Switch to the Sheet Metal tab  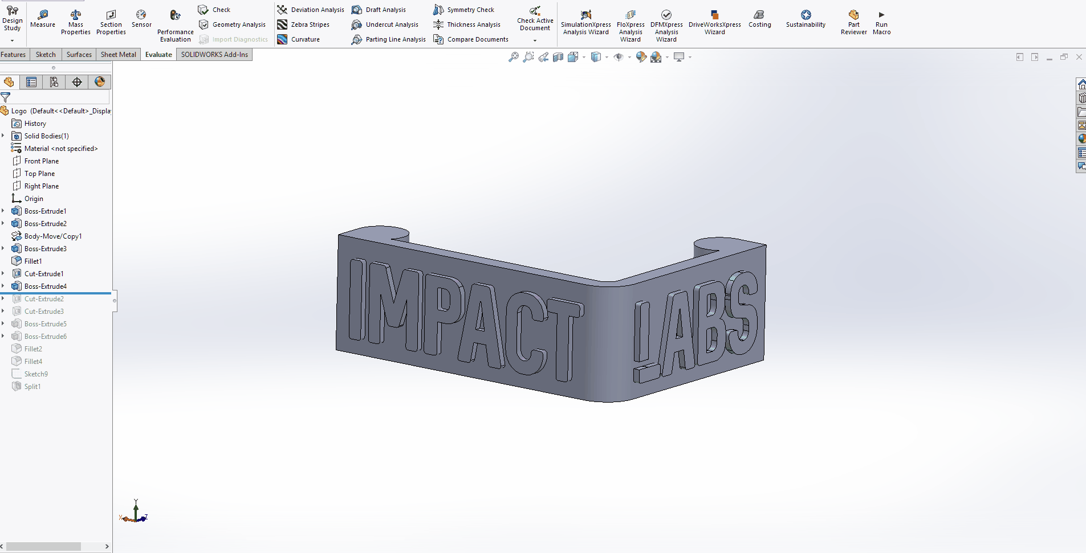click(118, 55)
